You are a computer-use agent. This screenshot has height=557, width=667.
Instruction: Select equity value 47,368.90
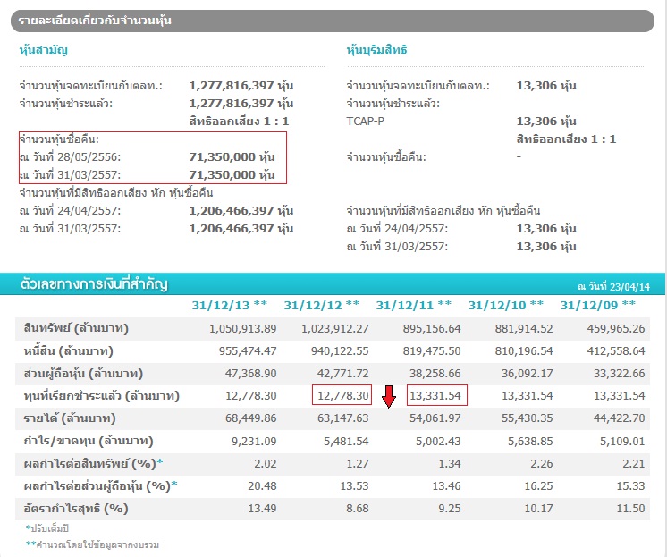coord(250,374)
